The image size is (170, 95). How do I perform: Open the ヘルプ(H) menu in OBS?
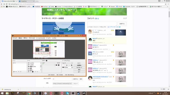coord(54,38)
